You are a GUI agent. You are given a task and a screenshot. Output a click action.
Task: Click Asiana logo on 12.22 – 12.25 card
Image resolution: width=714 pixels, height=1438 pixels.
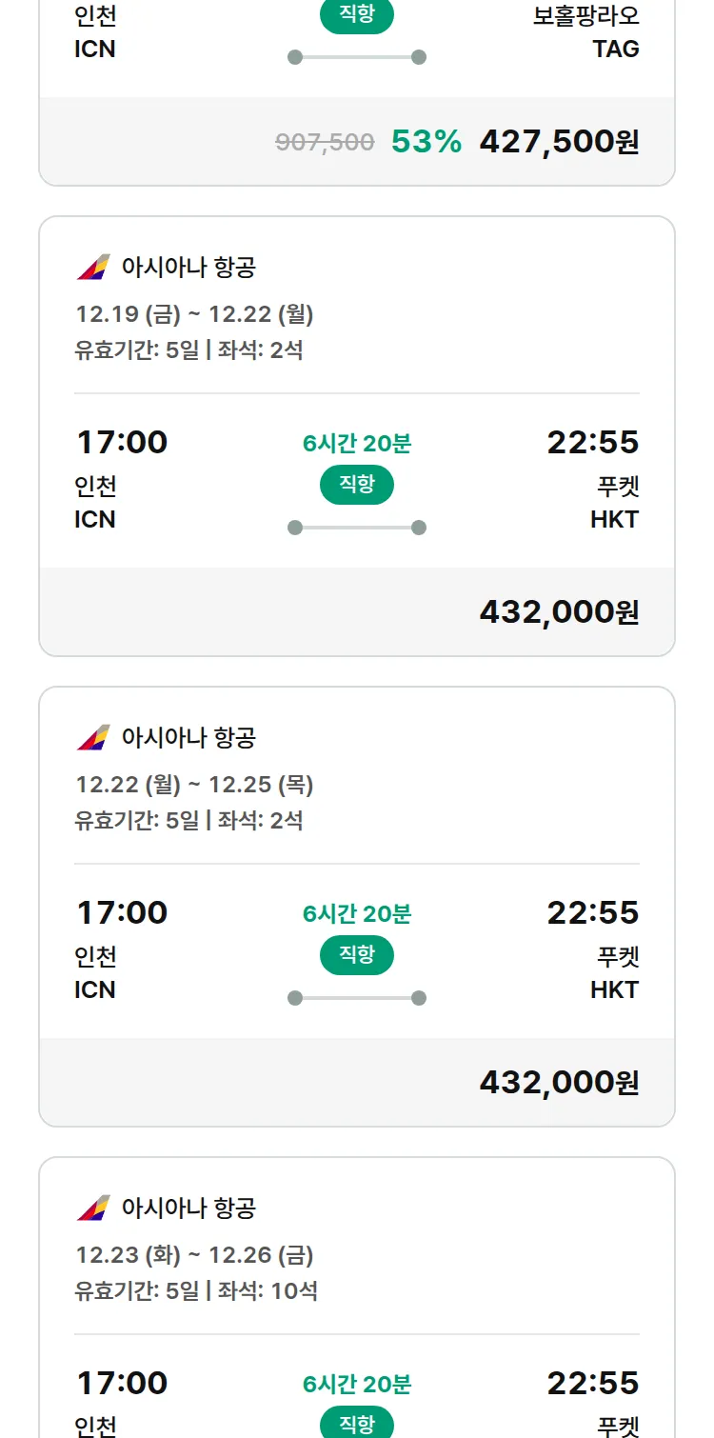(x=93, y=738)
